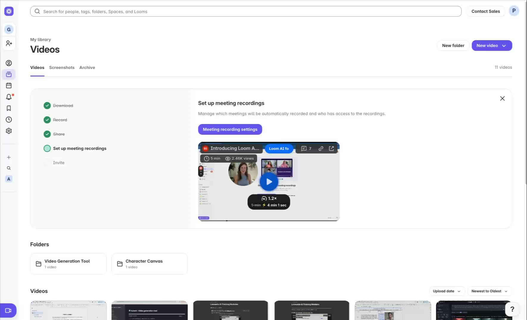Select the completed Record checklist step
The image size is (527, 320).
[x=55, y=120]
